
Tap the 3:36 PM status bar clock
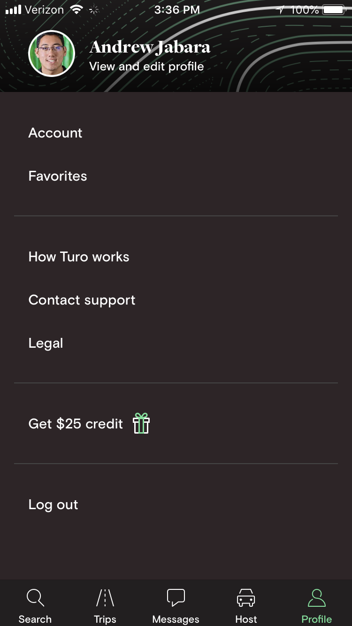[x=177, y=10]
